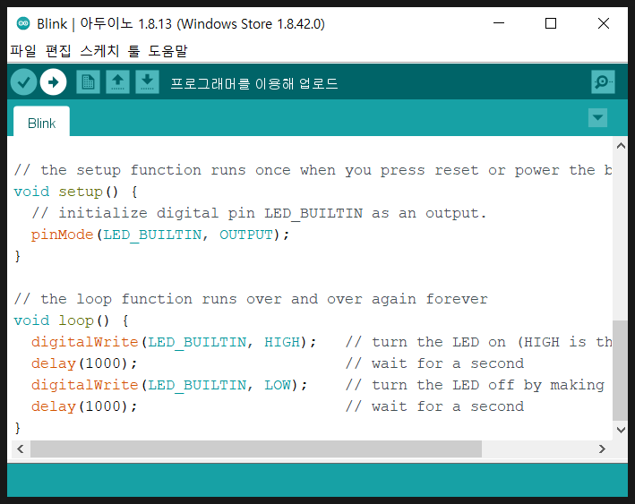
Task: Click 'void loop() {' line
Action: point(72,320)
